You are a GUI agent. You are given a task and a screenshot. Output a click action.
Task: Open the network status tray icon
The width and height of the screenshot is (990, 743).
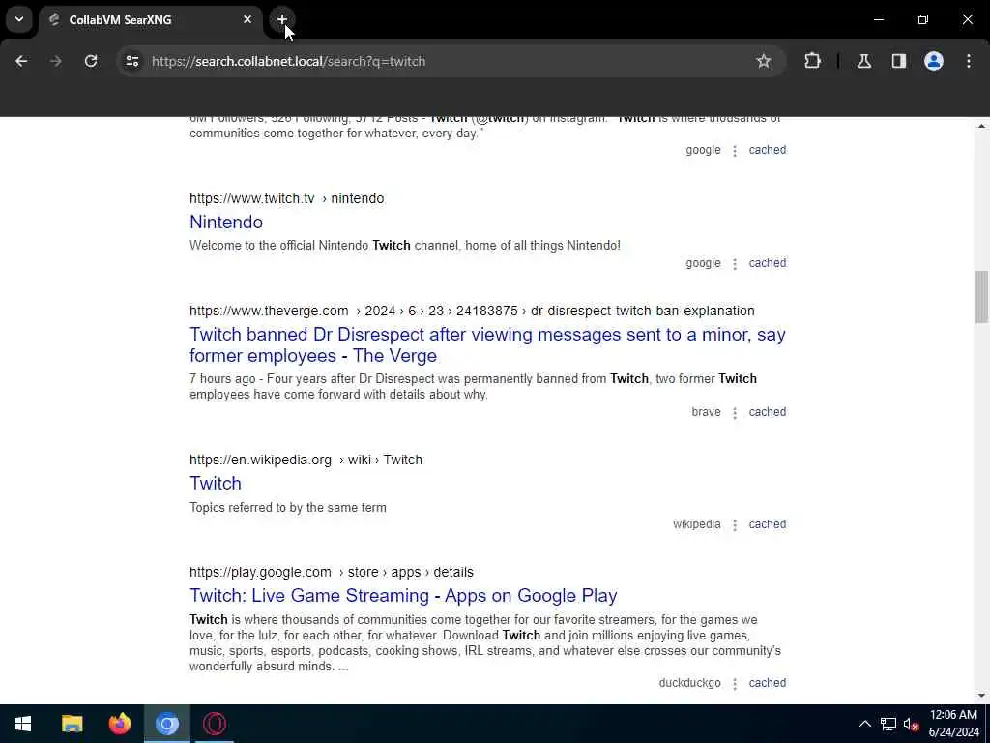tap(888, 724)
